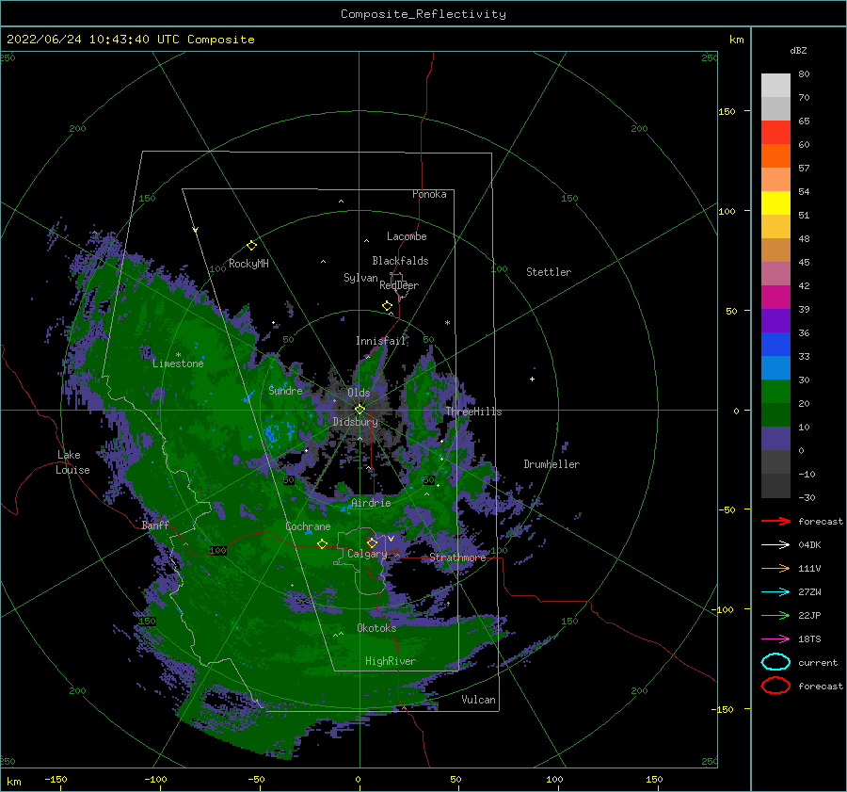
Task: Click the Calgary city label
Action: (x=367, y=554)
